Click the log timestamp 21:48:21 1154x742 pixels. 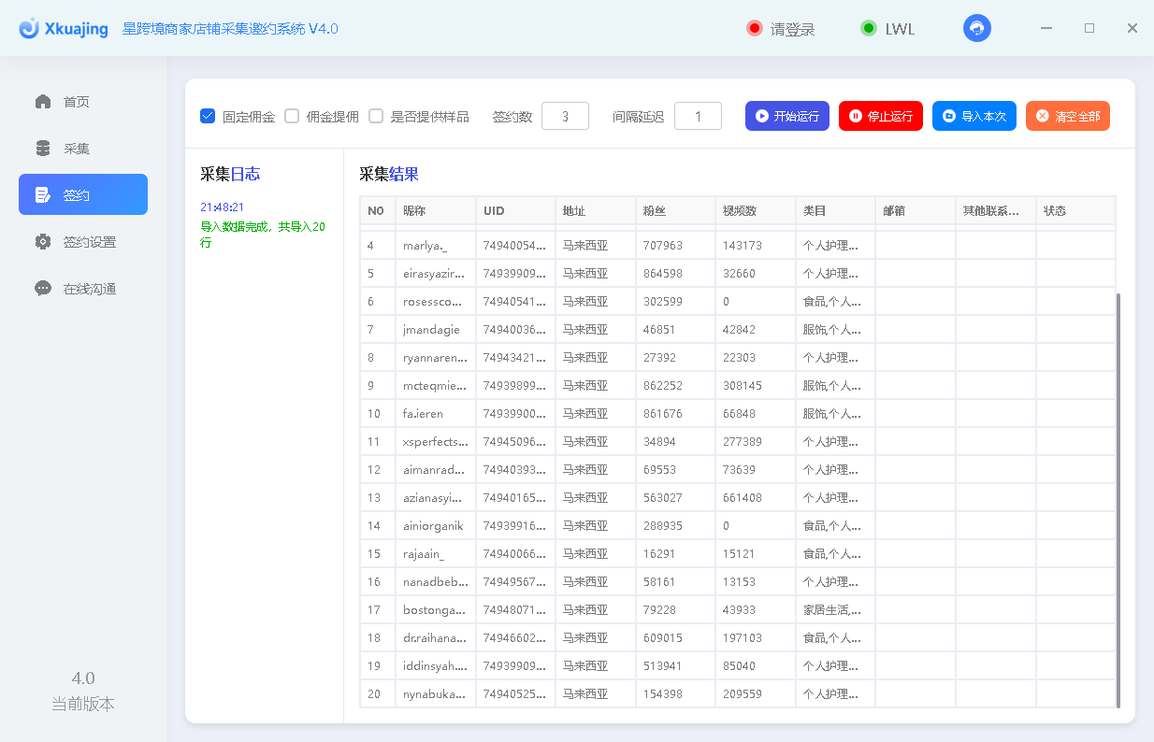(x=222, y=207)
